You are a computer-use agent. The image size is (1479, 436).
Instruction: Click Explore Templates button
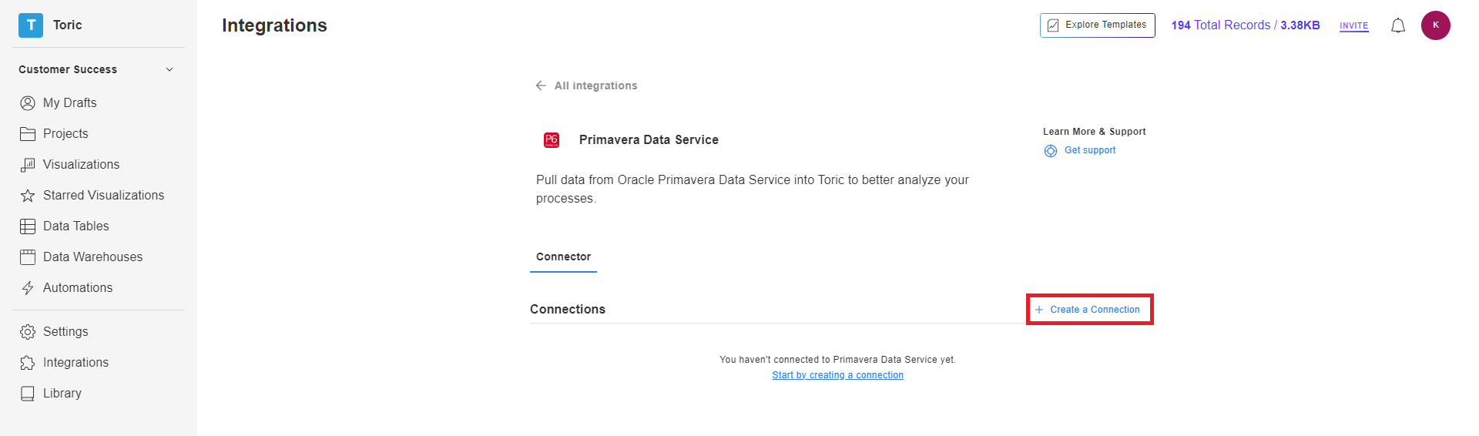coord(1097,25)
